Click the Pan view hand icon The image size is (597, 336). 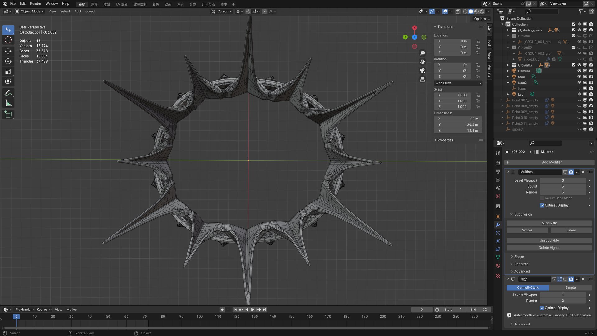(422, 62)
